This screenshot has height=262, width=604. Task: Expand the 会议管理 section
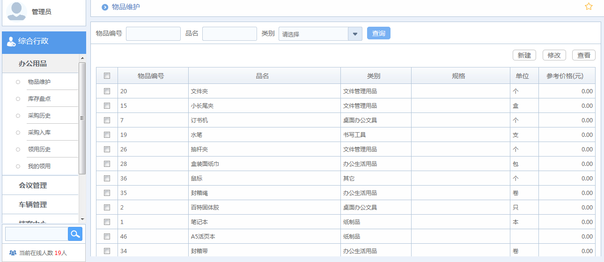(33, 186)
